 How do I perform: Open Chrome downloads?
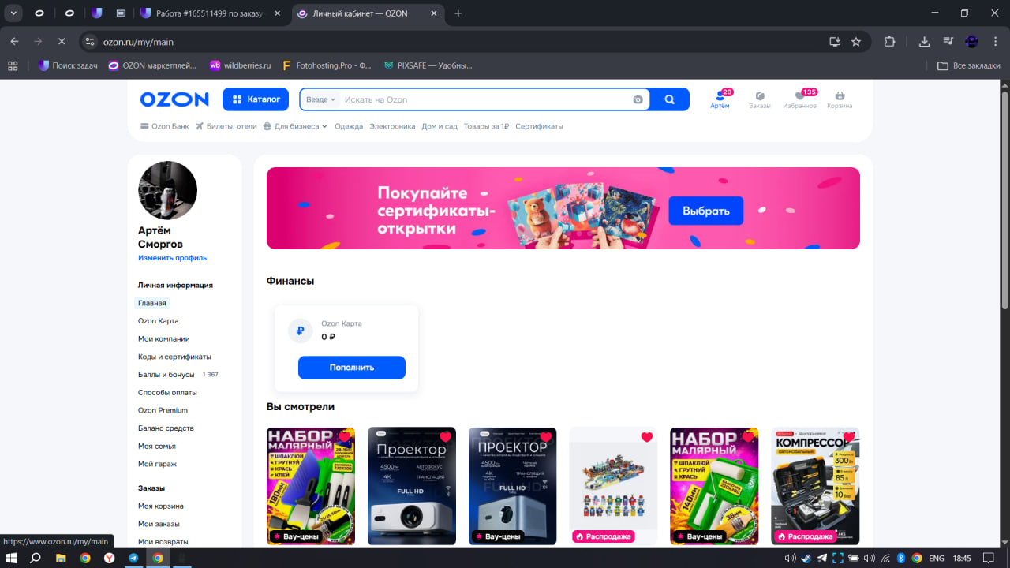tap(925, 42)
